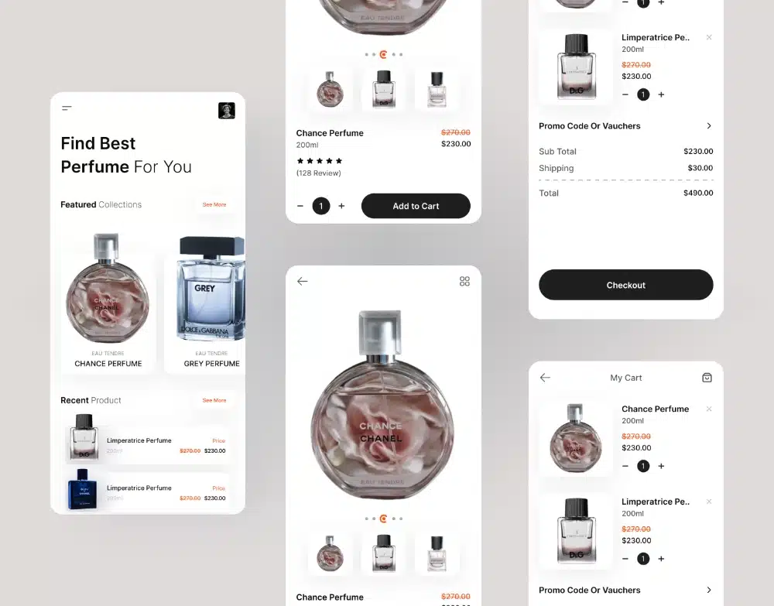Click See More for Featured Collections

[x=214, y=204]
